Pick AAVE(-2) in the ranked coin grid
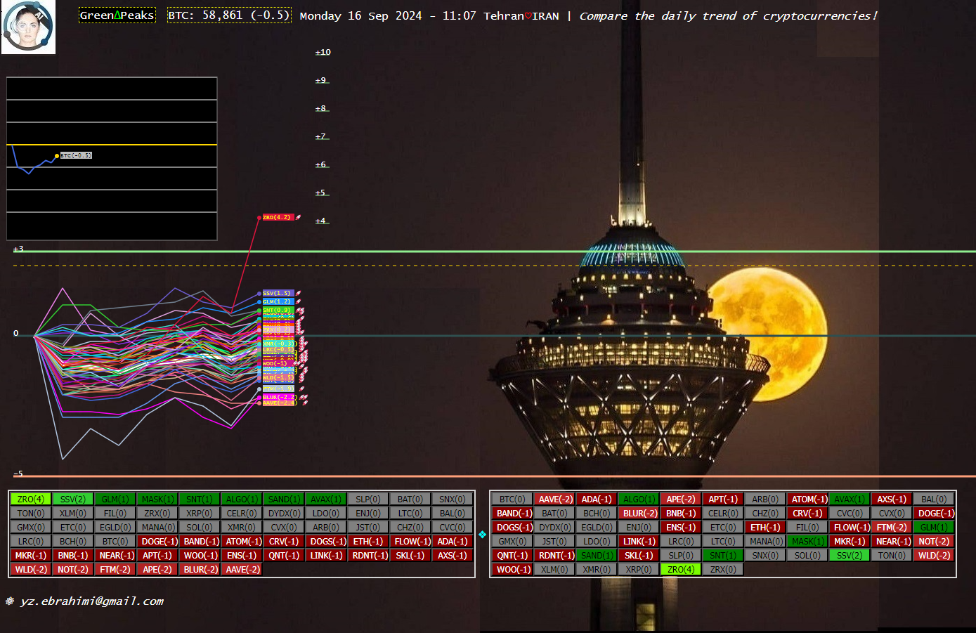Screen dimensions: 976x633 pyautogui.click(x=242, y=570)
